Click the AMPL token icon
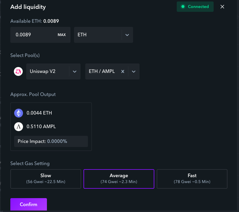This screenshot has width=239, height=212. (19, 126)
